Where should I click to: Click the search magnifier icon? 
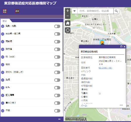116,11
